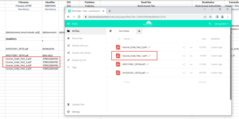Image resolution: width=239 pixels, height=119 pixels.
Task: Share Course_Code_Test_2.pdf via share icon
Action: click(x=184, y=47)
